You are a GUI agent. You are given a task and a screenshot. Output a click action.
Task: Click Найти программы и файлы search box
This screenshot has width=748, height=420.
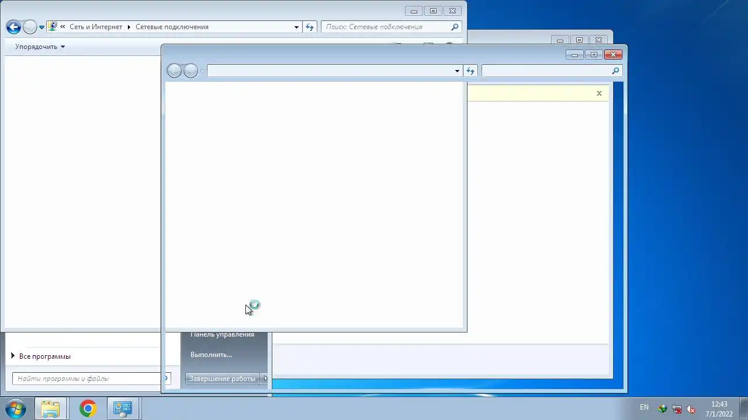click(86, 379)
